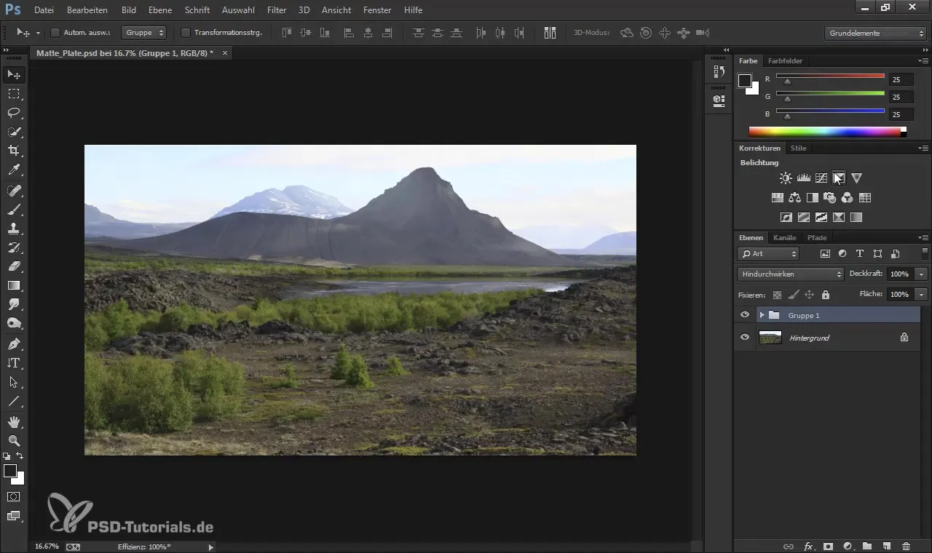Add a Color Balance adjustment
The image size is (932, 553).
pos(794,197)
